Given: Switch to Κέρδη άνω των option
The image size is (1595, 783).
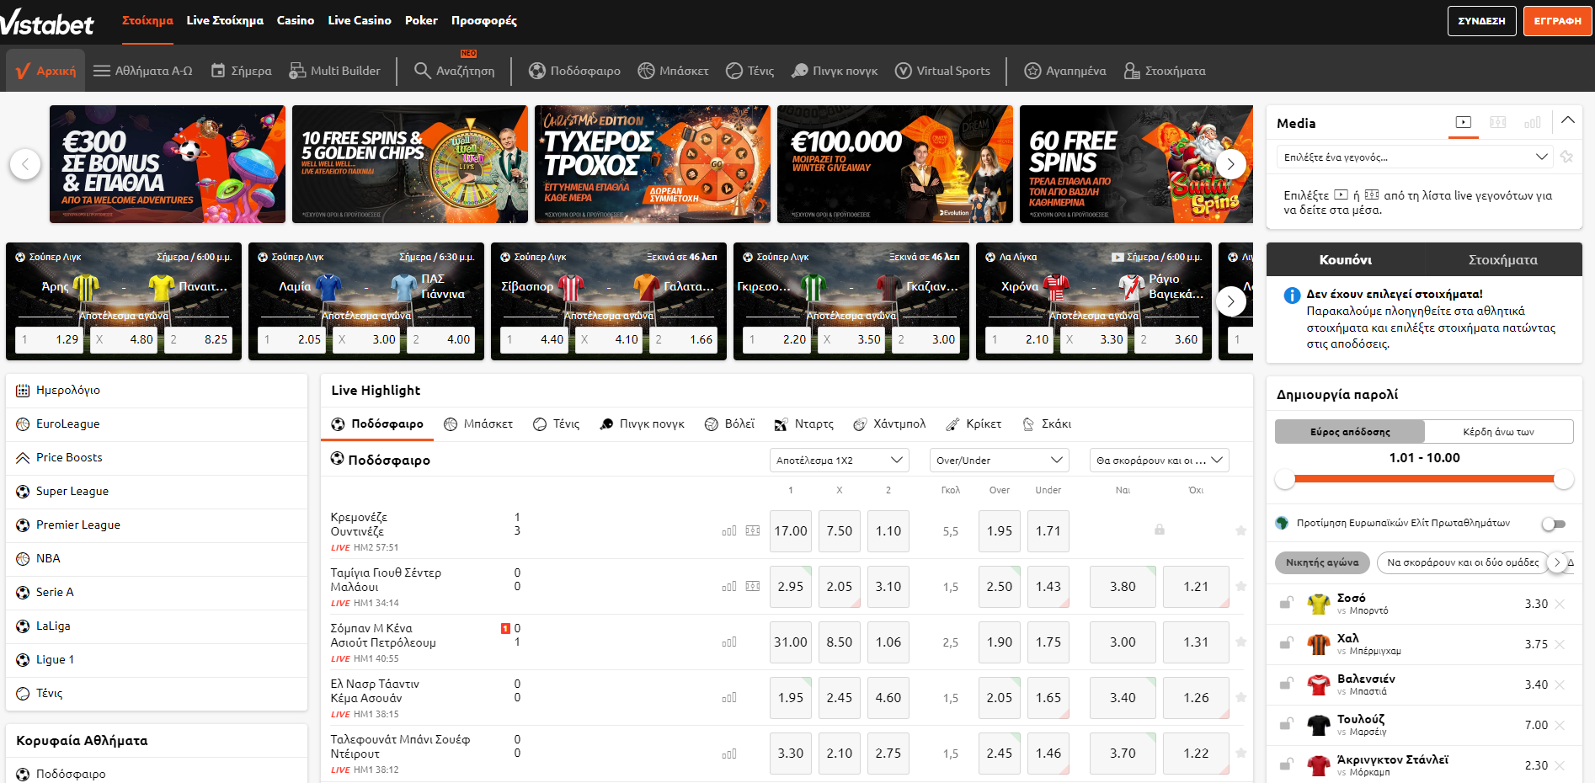Looking at the screenshot, I should point(1498,432).
